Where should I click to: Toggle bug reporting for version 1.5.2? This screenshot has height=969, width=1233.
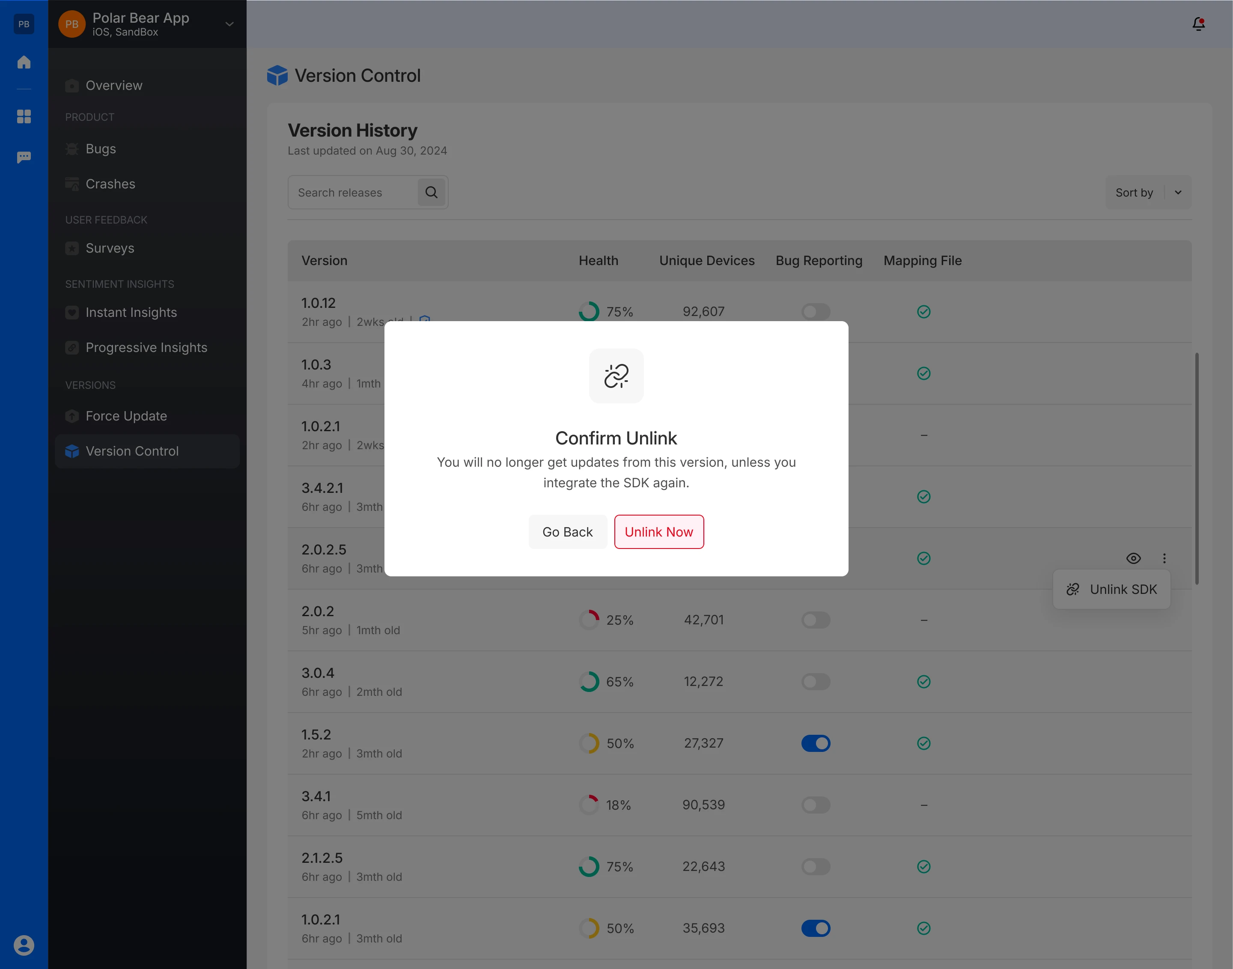(816, 743)
